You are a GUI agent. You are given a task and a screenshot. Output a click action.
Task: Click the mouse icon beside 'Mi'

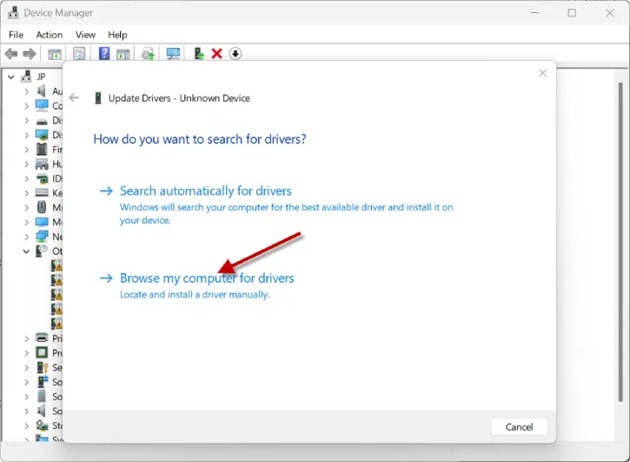[x=42, y=207]
